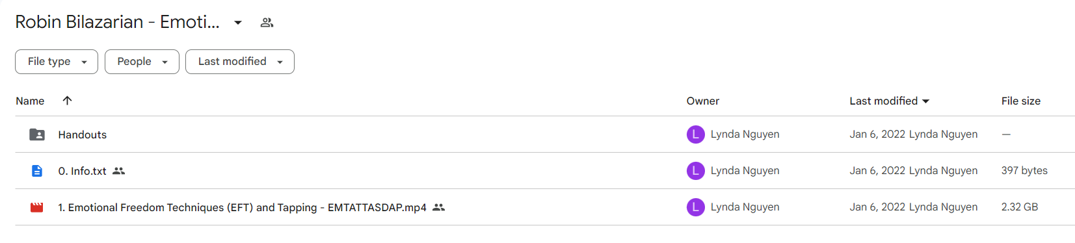Toggle name sort direction arrow

pos(67,101)
